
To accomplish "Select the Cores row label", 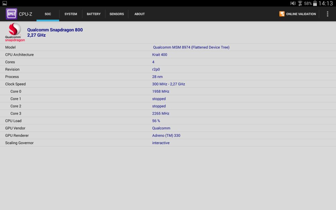I will coord(10,62).
